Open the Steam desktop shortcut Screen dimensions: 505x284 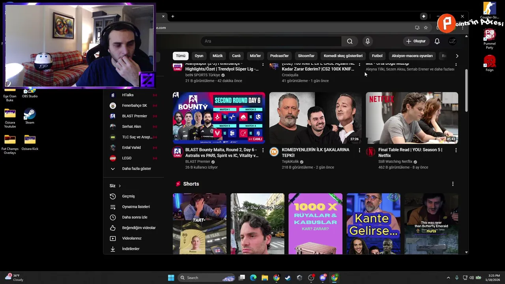(30, 116)
